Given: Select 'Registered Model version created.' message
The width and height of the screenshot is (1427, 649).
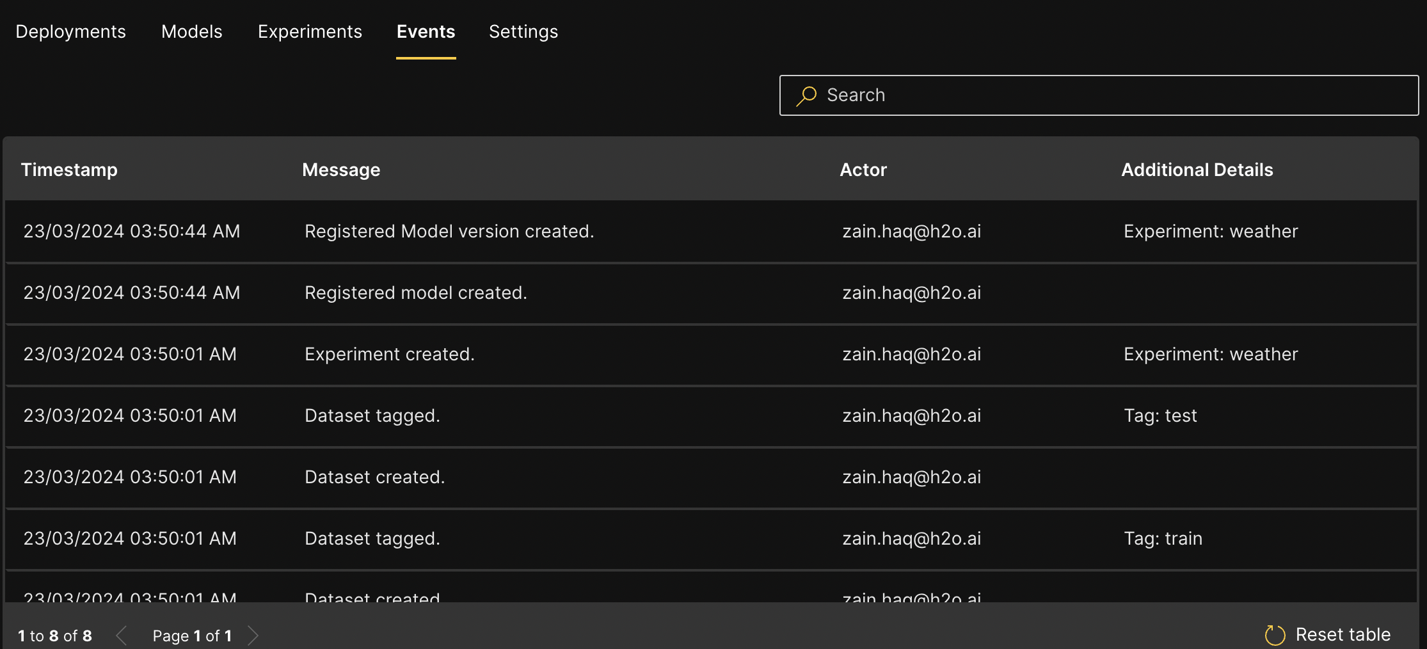Looking at the screenshot, I should (449, 231).
